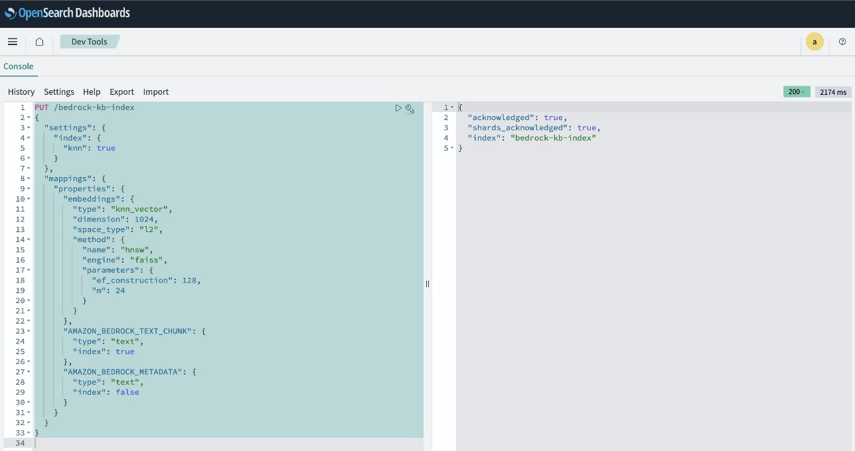Click the PUT /bedrock-kb-index request line
855x451 pixels.
pos(84,107)
